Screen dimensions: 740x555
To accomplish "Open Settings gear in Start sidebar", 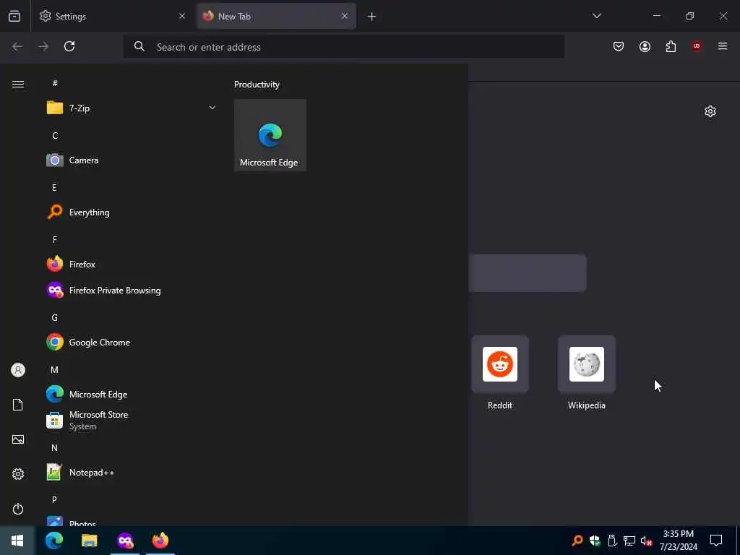I will [18, 474].
